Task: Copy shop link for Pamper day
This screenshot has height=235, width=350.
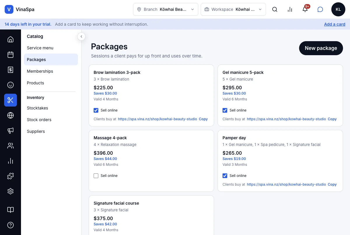Action: coord(332,184)
